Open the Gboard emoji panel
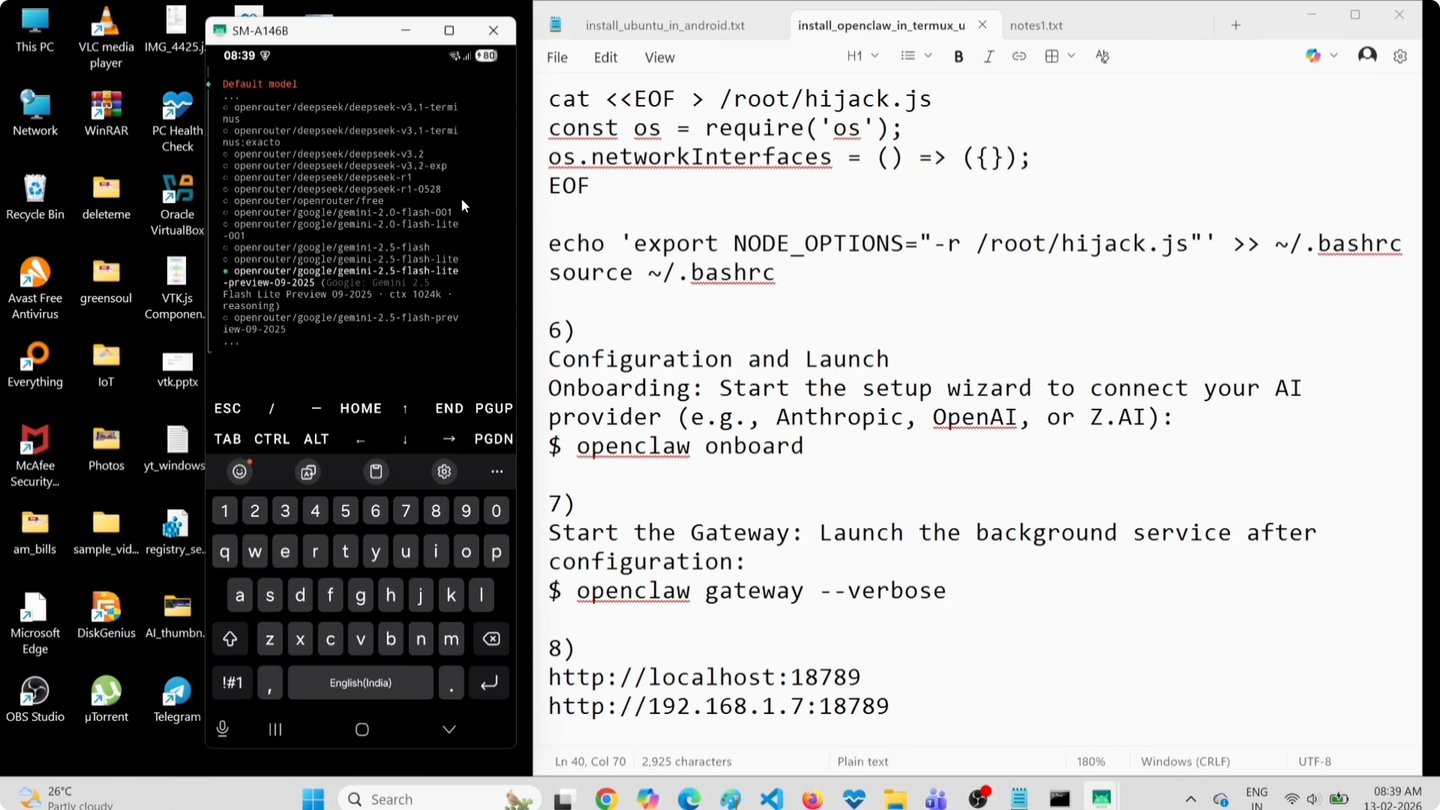This screenshot has height=810, width=1440. coord(239,471)
